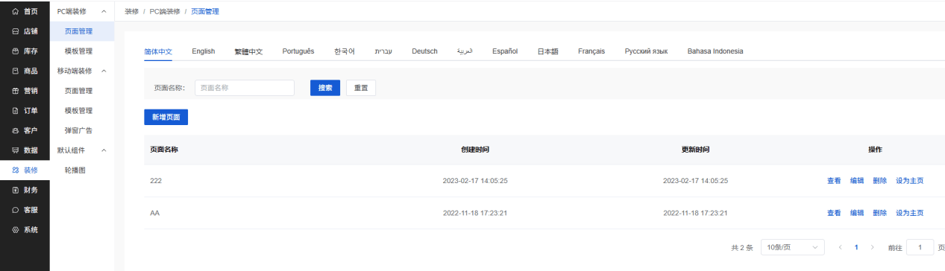Click 删除 for page AA
The height and width of the screenshot is (271, 945).
point(880,213)
